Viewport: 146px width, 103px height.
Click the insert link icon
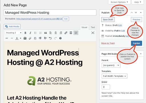click(66, 33)
